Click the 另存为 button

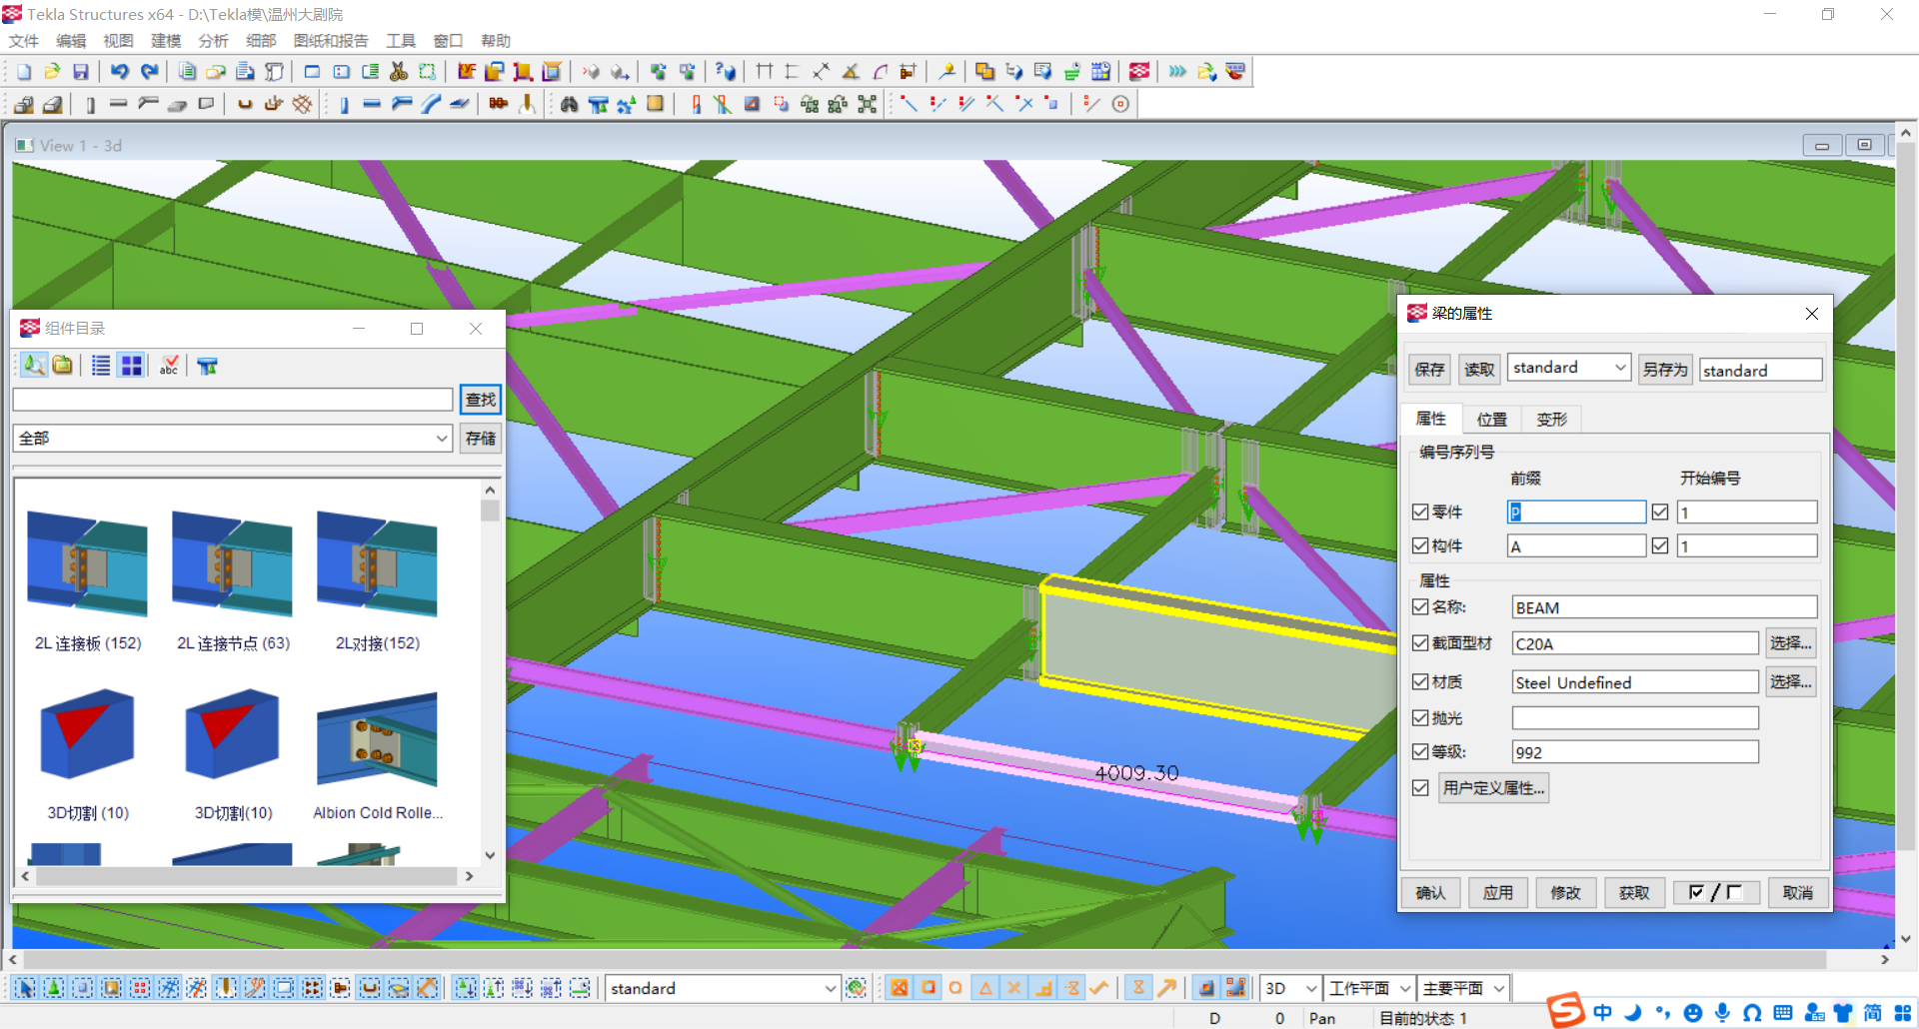(x=1665, y=369)
